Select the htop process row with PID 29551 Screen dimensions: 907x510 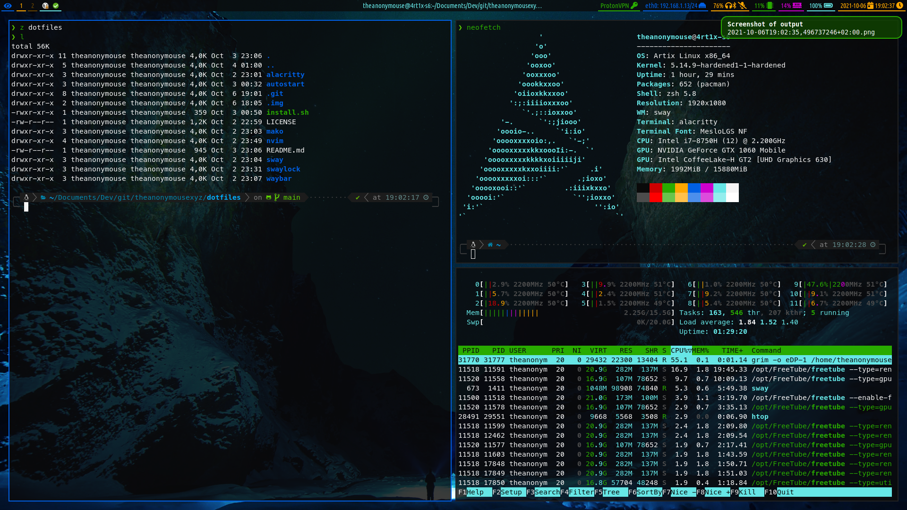point(675,416)
